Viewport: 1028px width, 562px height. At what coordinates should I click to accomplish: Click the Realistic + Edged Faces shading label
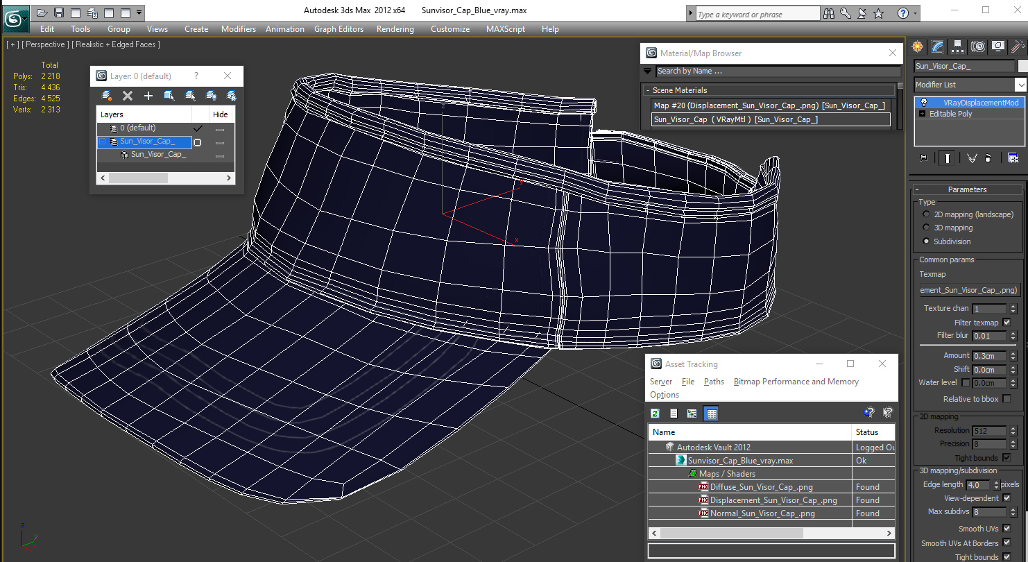[117, 44]
